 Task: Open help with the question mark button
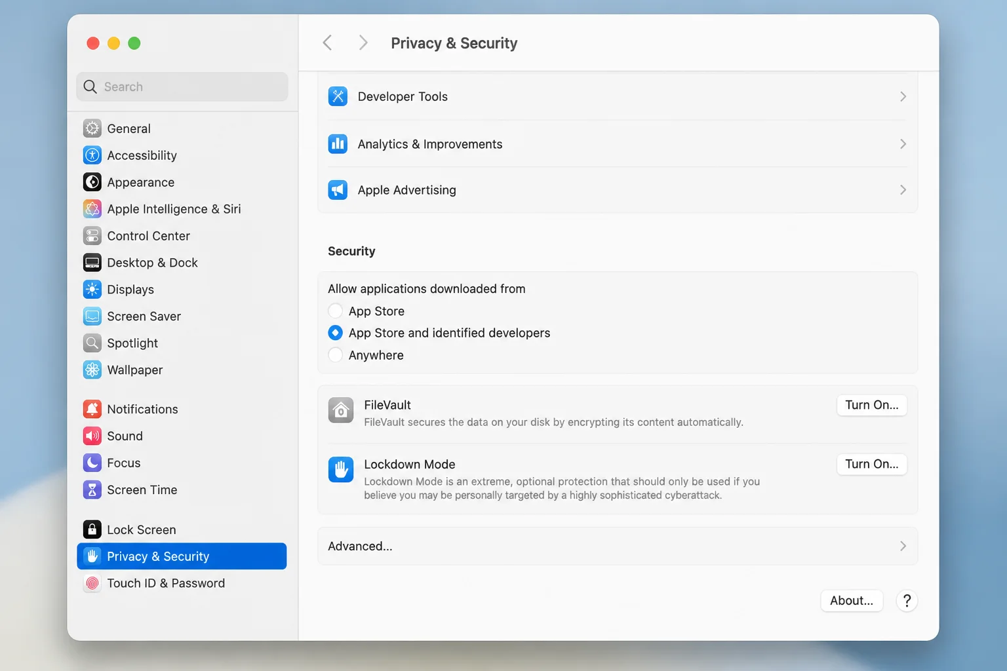[x=907, y=600]
